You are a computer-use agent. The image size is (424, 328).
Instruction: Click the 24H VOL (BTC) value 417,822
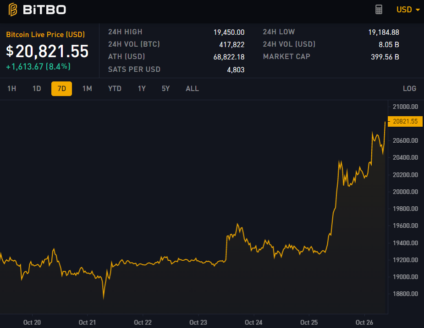pyautogui.click(x=232, y=44)
